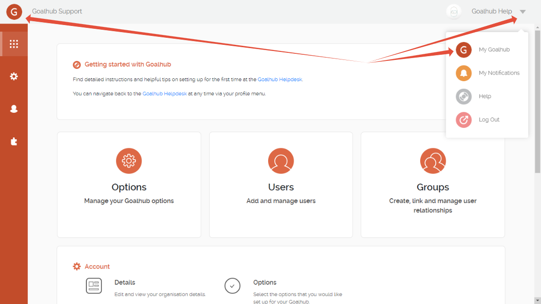Collapse the Goalhub Help dropdown arrow

(523, 12)
